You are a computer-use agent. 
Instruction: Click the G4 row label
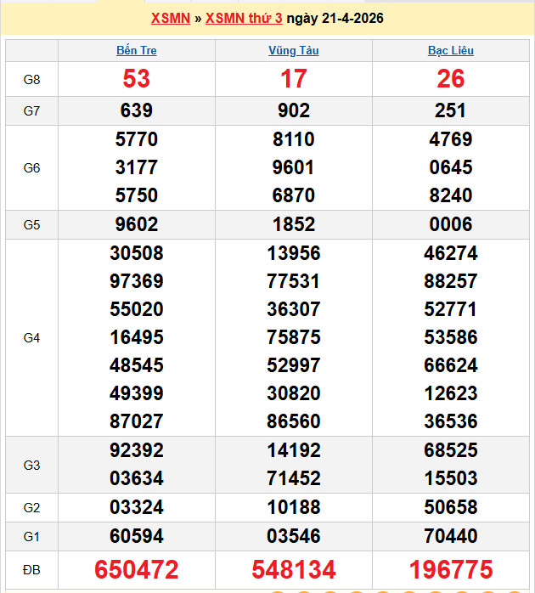31,338
